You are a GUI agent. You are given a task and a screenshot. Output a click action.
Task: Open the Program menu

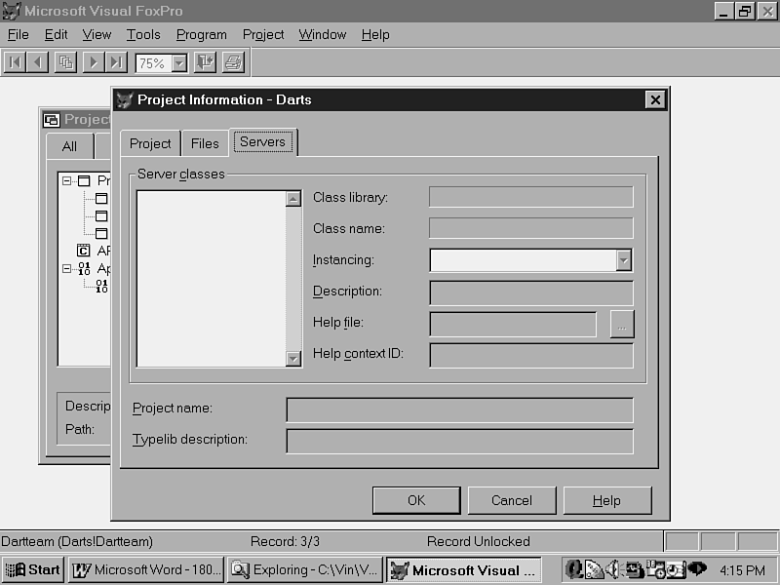(x=201, y=34)
